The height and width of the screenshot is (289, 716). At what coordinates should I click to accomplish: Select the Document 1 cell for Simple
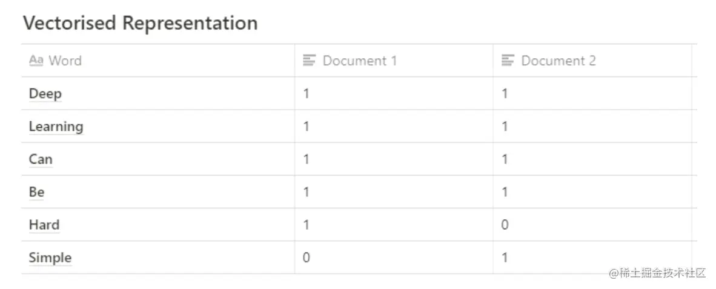(394, 258)
